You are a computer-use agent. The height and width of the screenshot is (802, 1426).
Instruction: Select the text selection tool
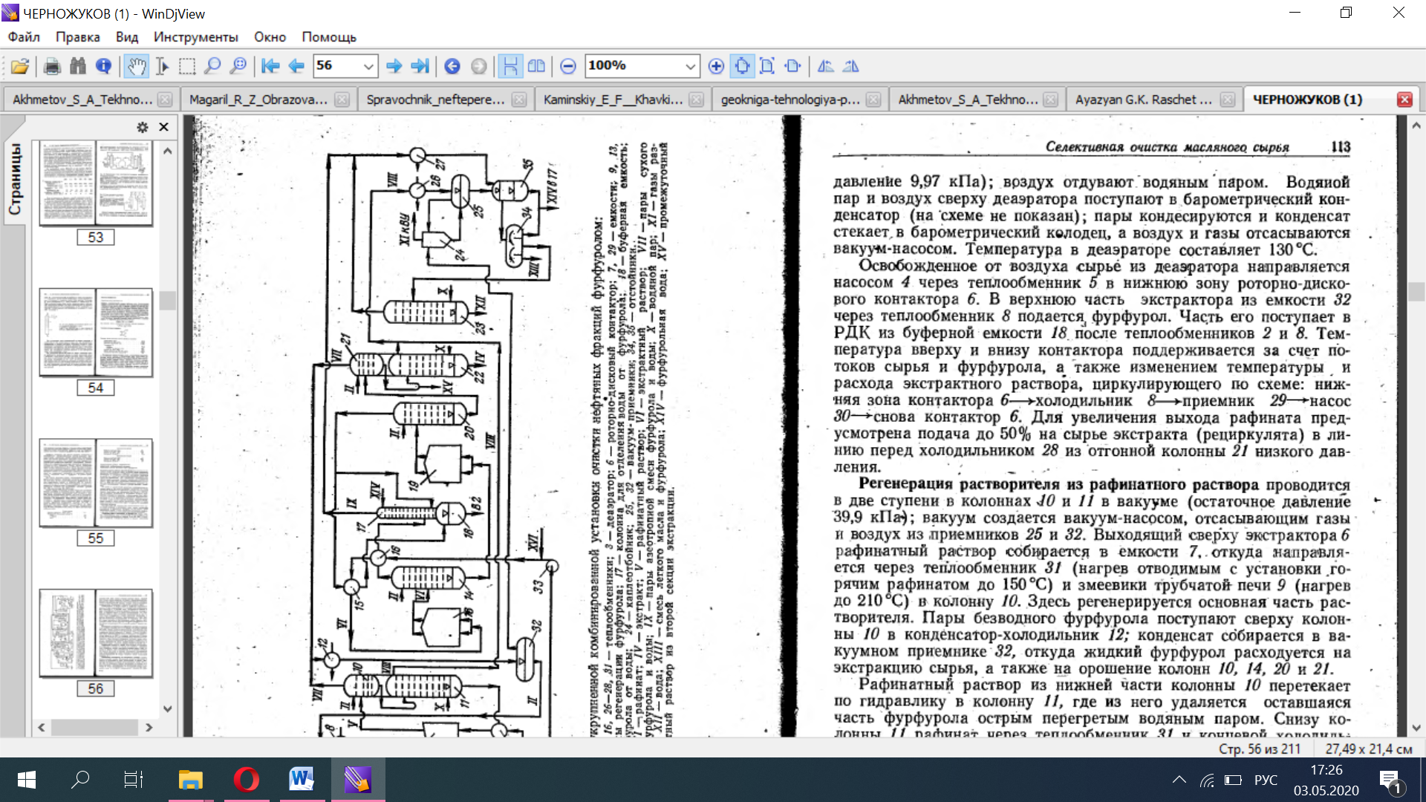[162, 66]
